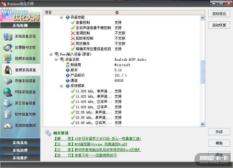The image size is (233, 168).
Task: Click green check beside 精确采样位置信息返回
Action: (x=73, y=49)
